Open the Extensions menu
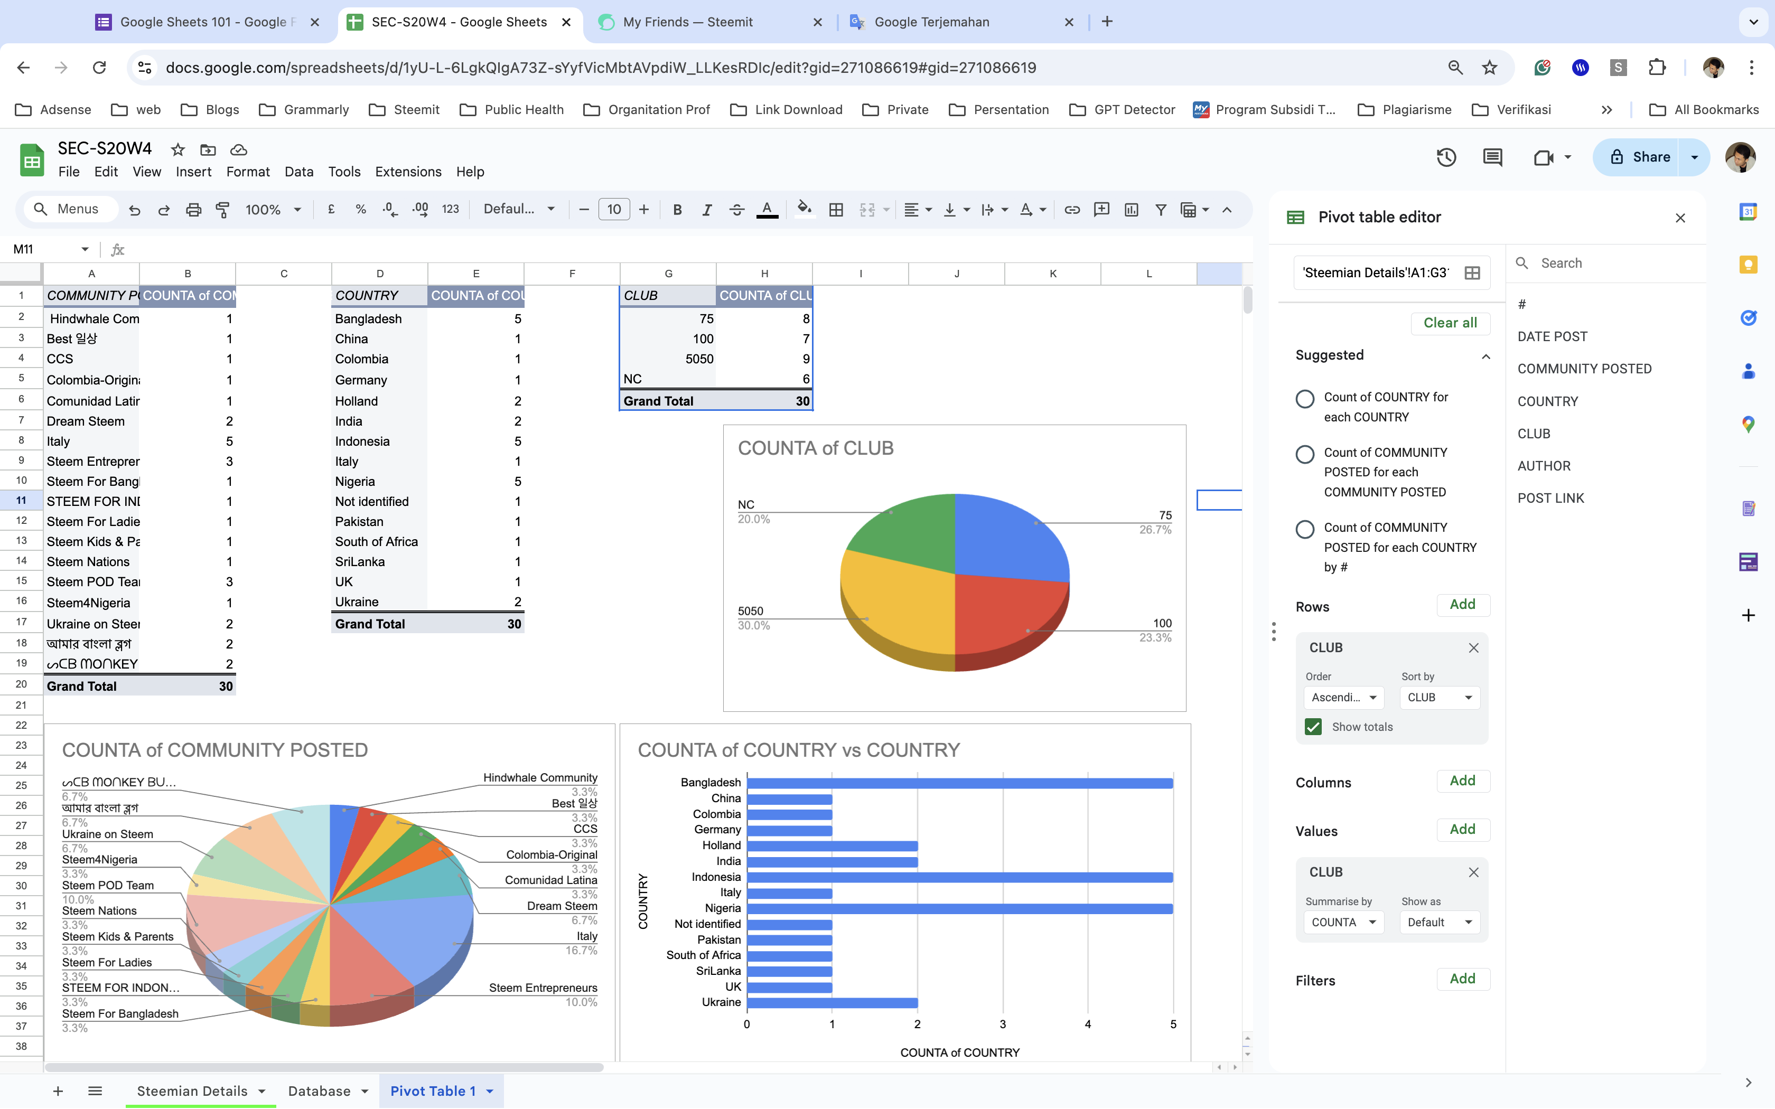Screen dimensions: 1775x1109 408,172
